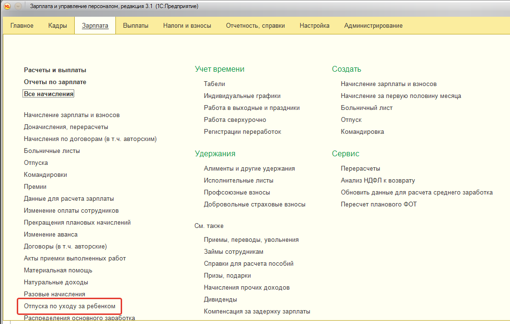Open Акты приемки выполненных работ
The width and height of the screenshot is (510, 324).
coord(75,259)
